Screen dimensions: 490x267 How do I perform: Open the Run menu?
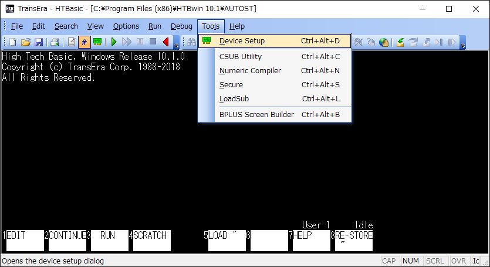point(155,26)
